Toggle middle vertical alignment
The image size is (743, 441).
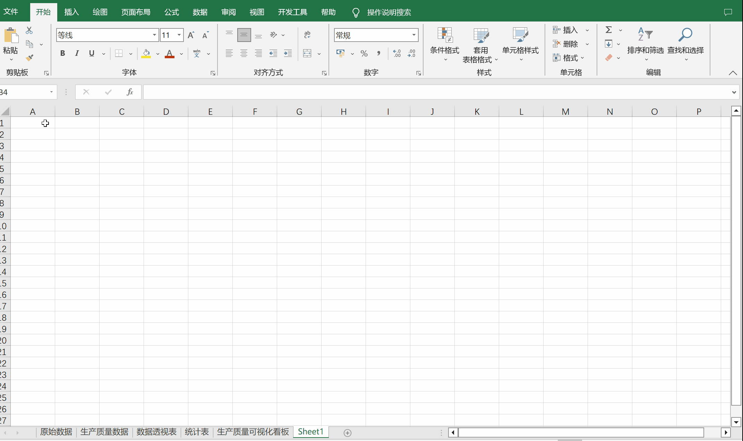pos(244,35)
